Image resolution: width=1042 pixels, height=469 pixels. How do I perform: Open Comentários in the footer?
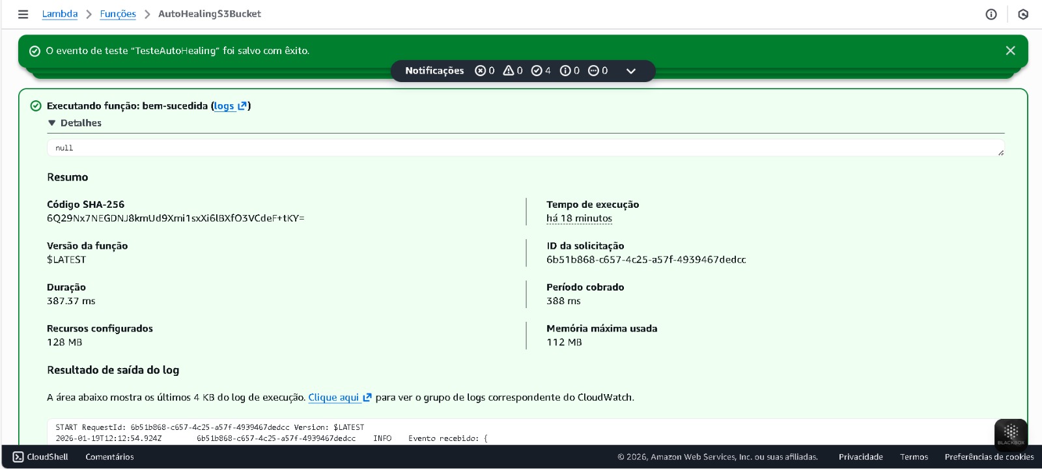109,457
